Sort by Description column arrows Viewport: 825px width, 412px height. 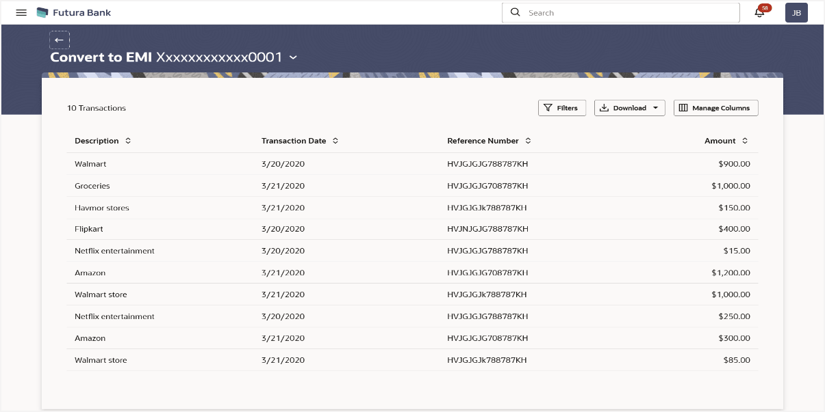(127, 141)
